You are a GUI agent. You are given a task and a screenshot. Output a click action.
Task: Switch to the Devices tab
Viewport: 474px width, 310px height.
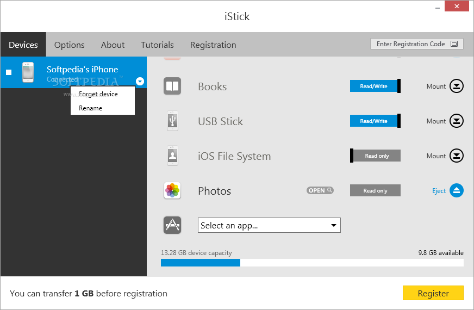tap(23, 45)
